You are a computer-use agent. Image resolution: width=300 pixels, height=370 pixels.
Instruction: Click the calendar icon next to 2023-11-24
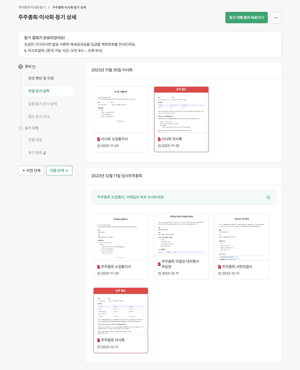99,146
